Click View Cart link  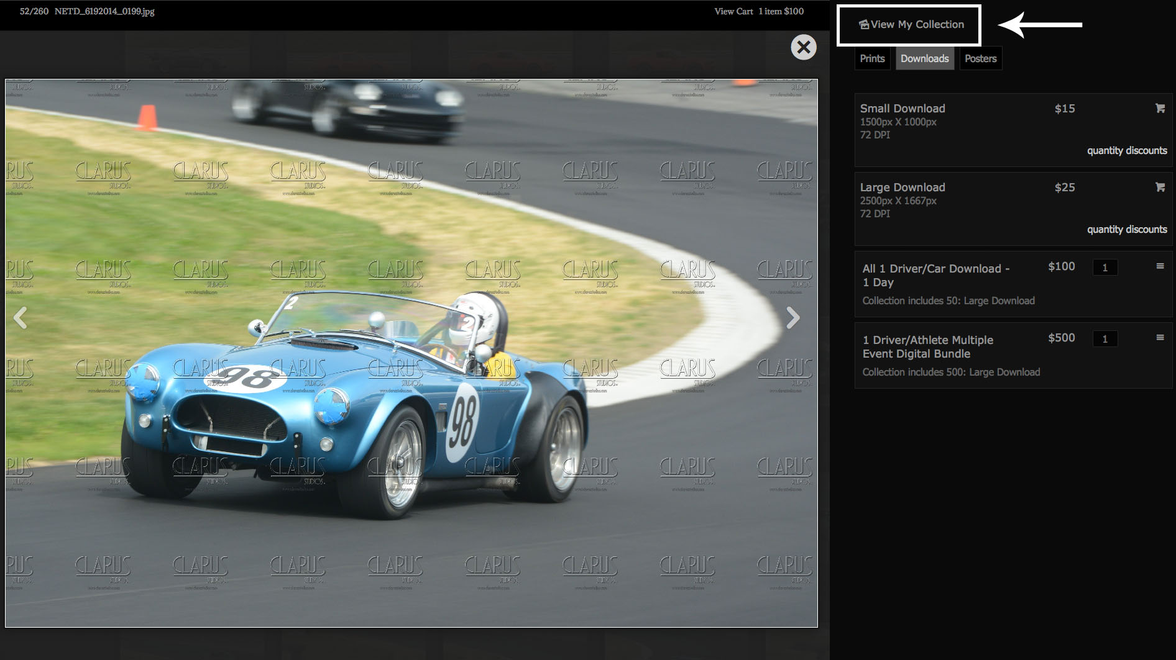733,11
